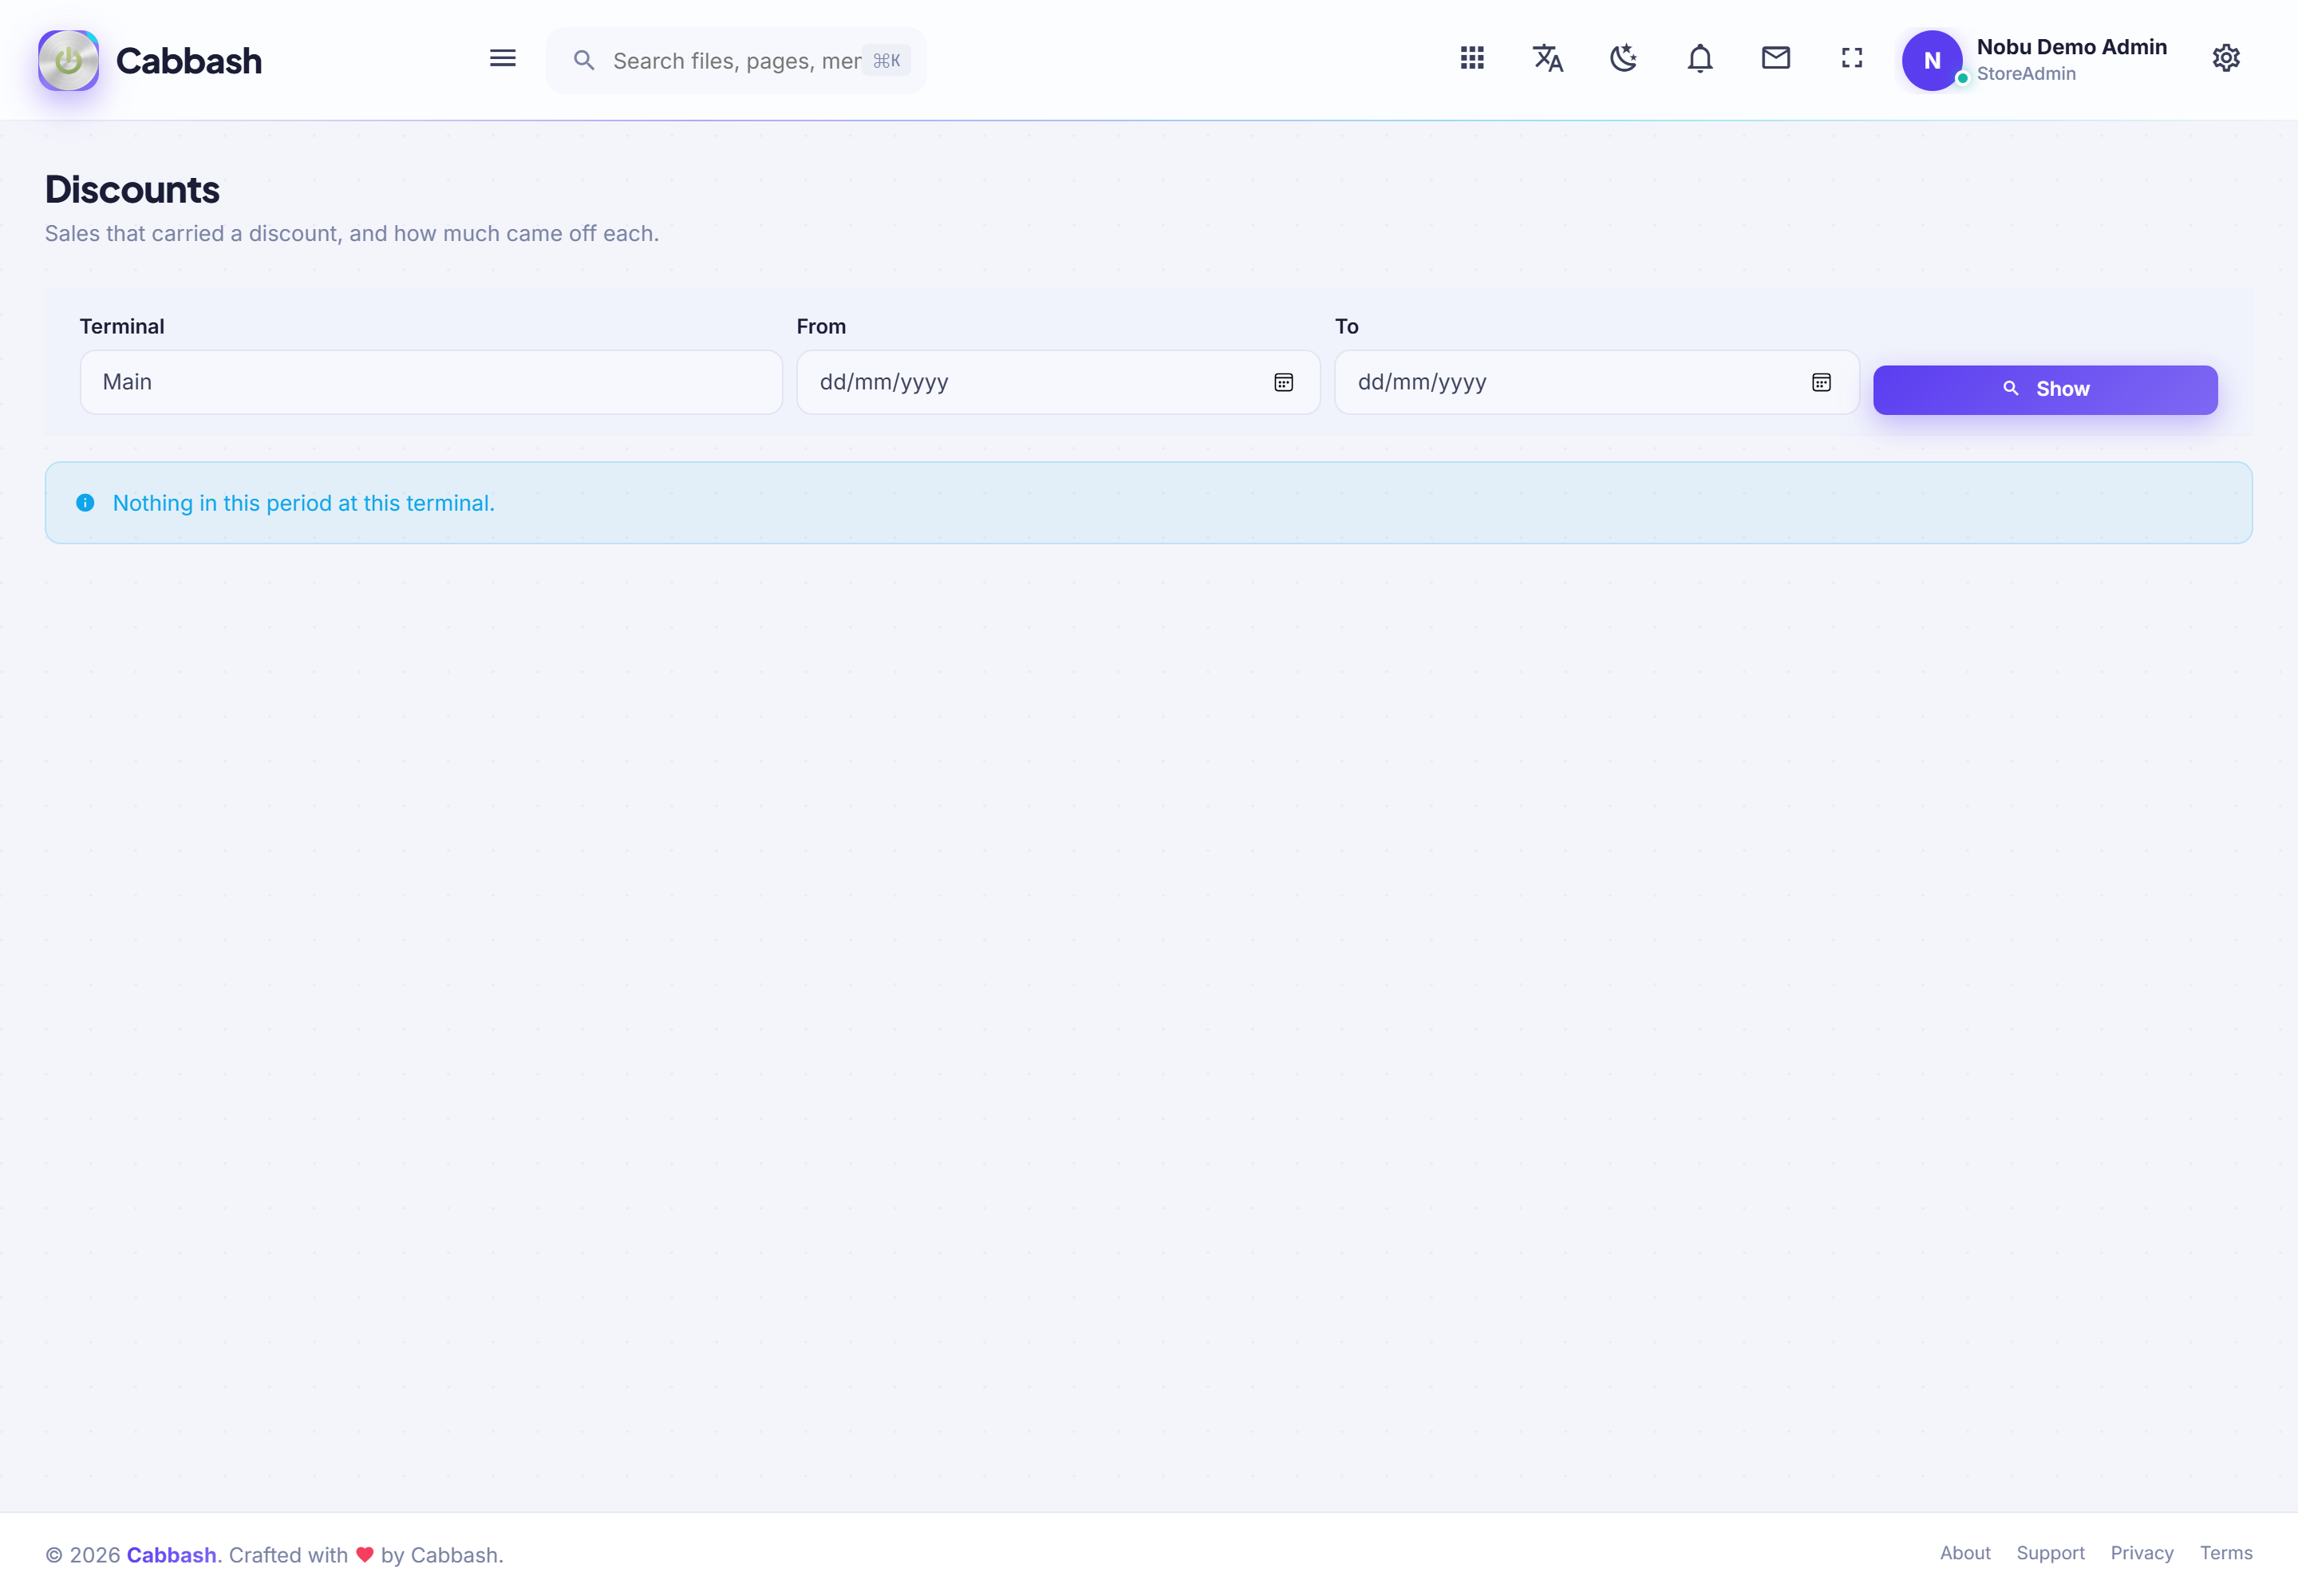This screenshot has width=2298, height=1596.
Task: Click the To date field
Action: click(x=1597, y=382)
